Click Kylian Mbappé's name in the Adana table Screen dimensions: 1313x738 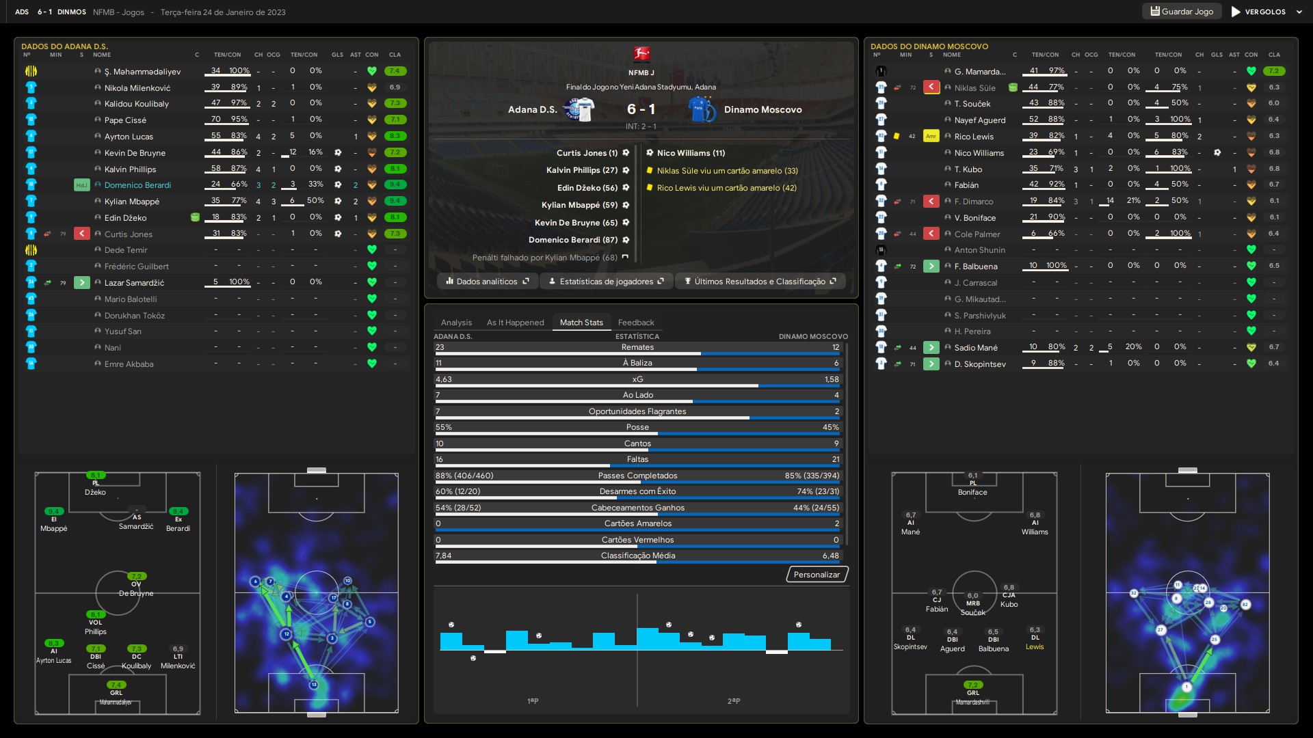click(132, 202)
